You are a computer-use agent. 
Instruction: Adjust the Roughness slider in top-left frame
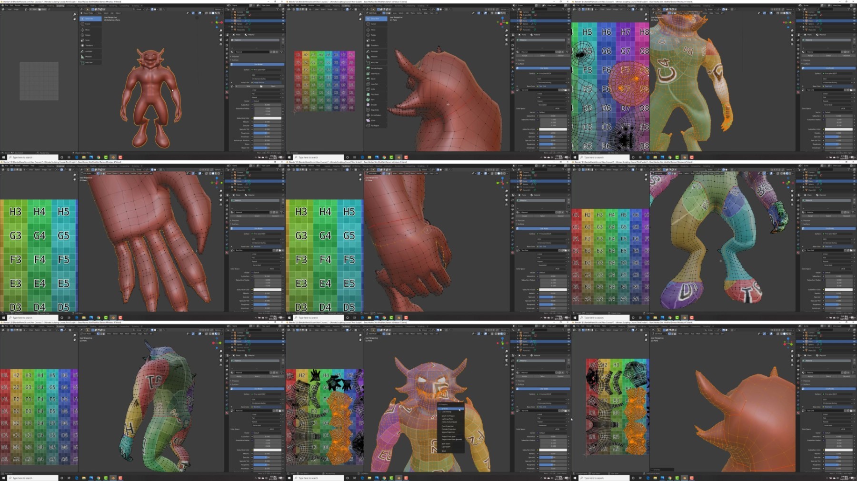click(x=267, y=133)
